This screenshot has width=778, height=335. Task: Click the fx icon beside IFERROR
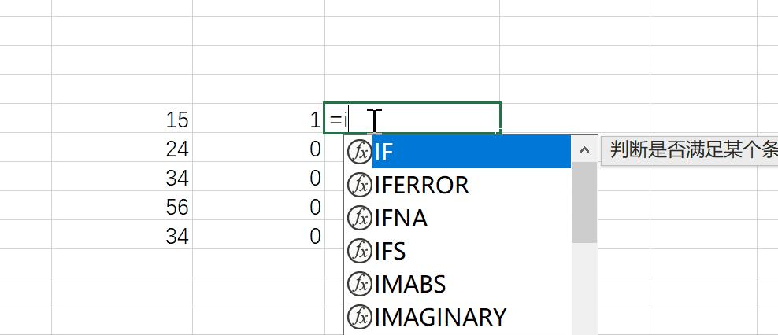[359, 185]
